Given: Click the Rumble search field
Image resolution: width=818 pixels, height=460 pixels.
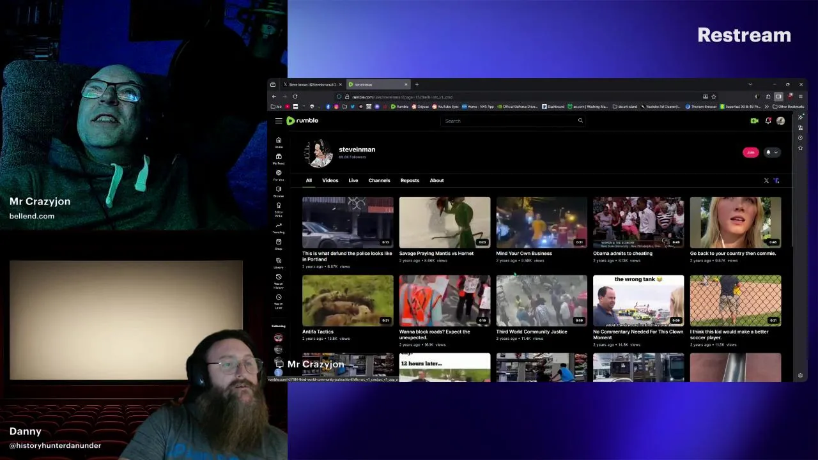Looking at the screenshot, I should (x=513, y=121).
